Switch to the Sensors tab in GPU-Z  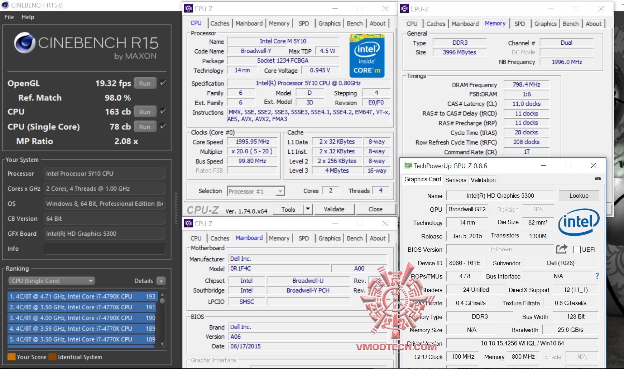pos(455,180)
